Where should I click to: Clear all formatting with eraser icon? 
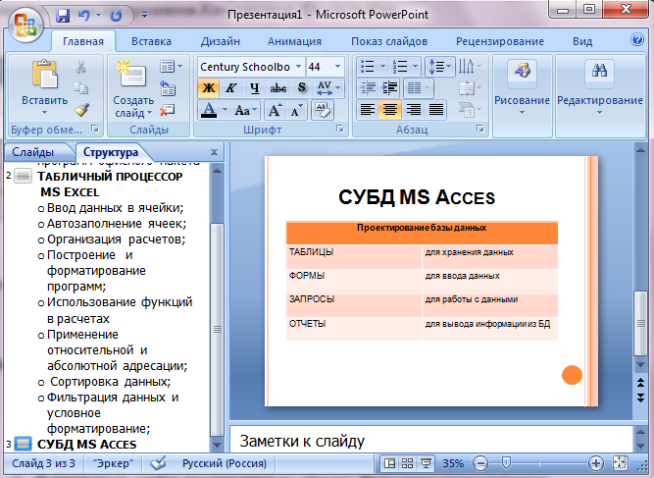(322, 110)
